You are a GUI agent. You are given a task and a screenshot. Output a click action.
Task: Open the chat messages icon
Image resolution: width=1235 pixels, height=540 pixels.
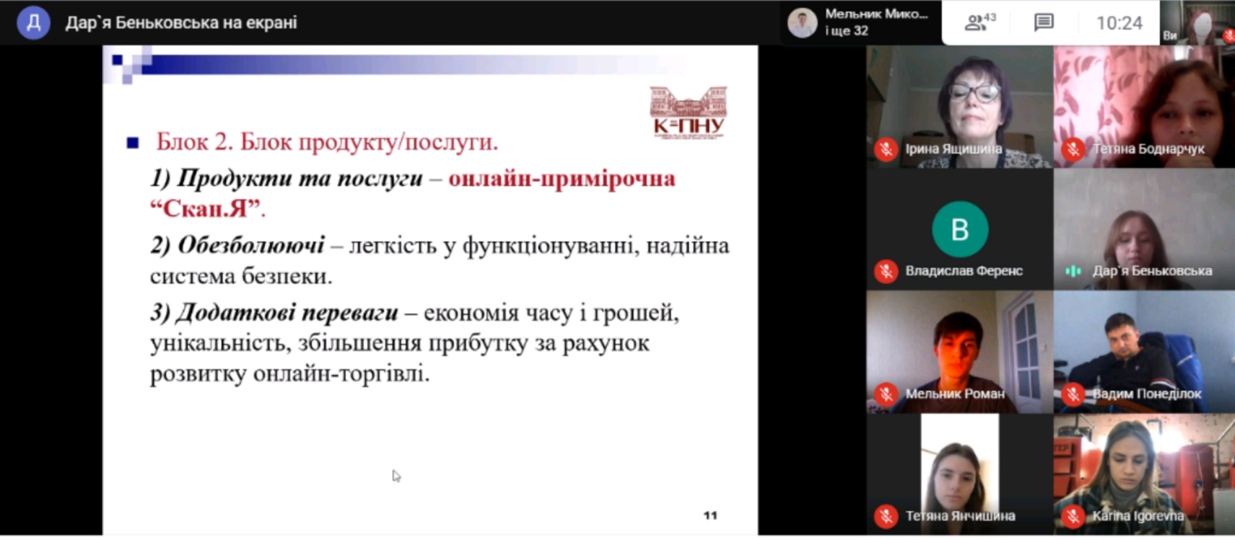pos(1043,22)
